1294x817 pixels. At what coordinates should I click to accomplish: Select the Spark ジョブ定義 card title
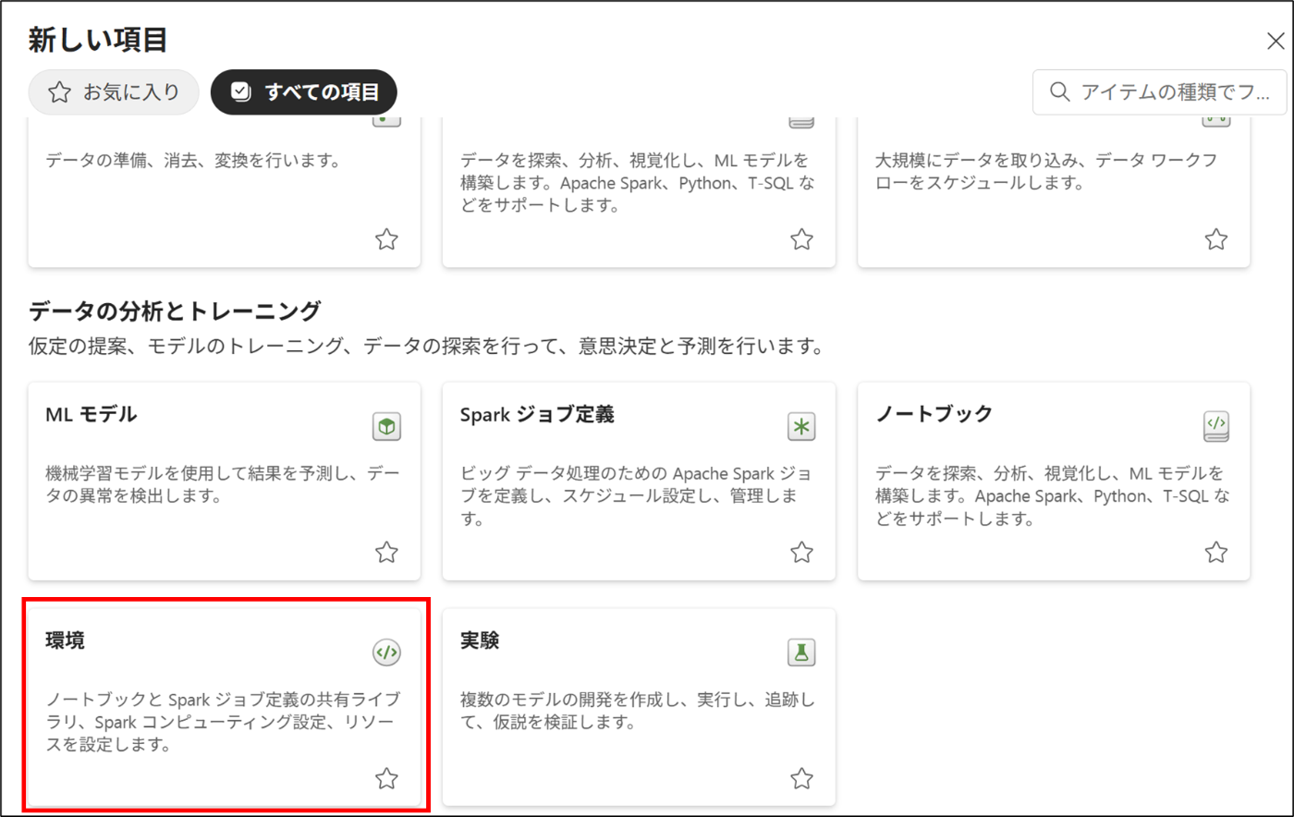click(537, 414)
